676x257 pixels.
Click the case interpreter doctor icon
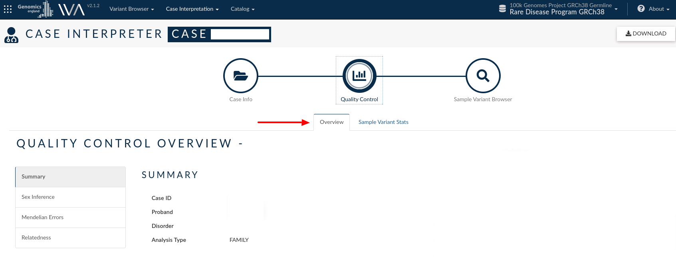12,35
